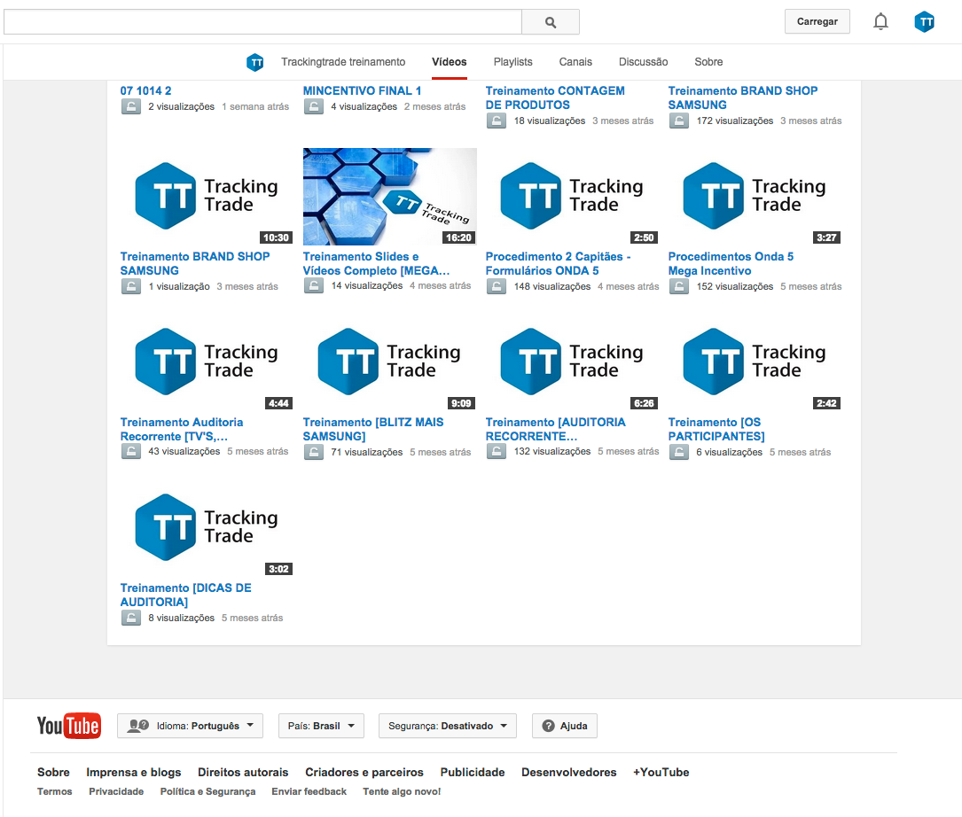Play the 10:30 BRAND SHOP SAMSUNG thumbnail
This screenshot has height=817, width=962.
[207, 197]
